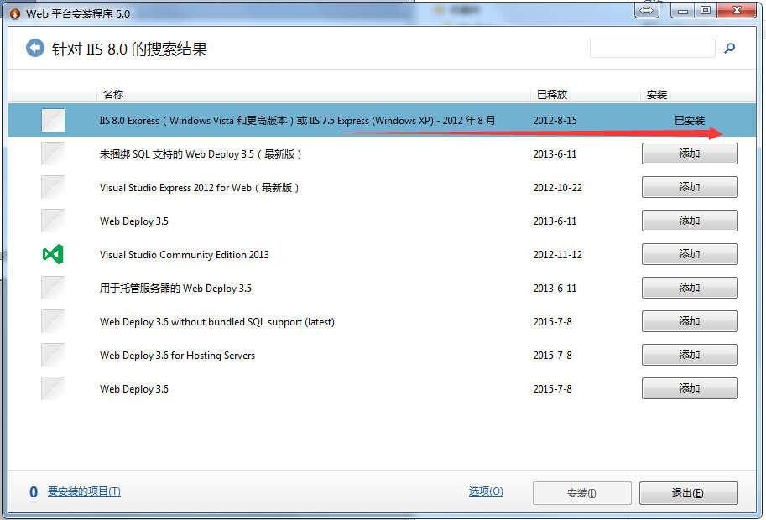
Task: Click the IIS 8.0 Express product icon
Action: point(53,120)
